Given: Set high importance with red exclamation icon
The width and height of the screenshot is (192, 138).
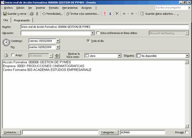Looking at the screenshot, I should (105, 14).
